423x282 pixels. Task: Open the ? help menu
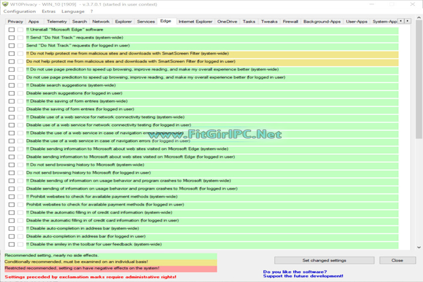(91, 11)
